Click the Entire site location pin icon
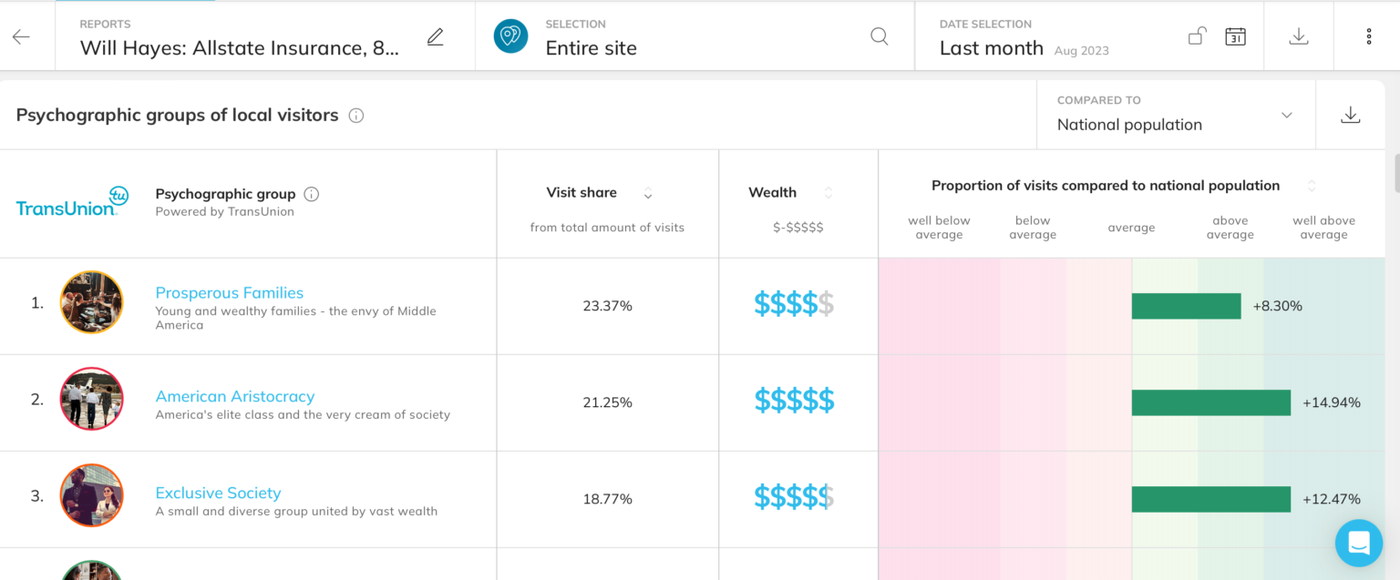The image size is (1400, 580). [510, 36]
